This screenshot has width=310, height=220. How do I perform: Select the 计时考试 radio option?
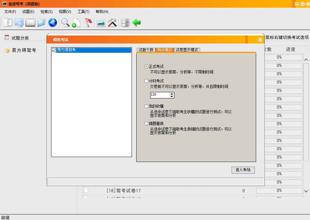click(x=146, y=81)
